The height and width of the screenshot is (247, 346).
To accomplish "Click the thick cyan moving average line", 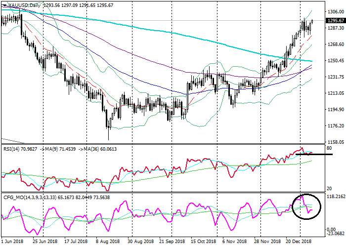I will (198, 40).
